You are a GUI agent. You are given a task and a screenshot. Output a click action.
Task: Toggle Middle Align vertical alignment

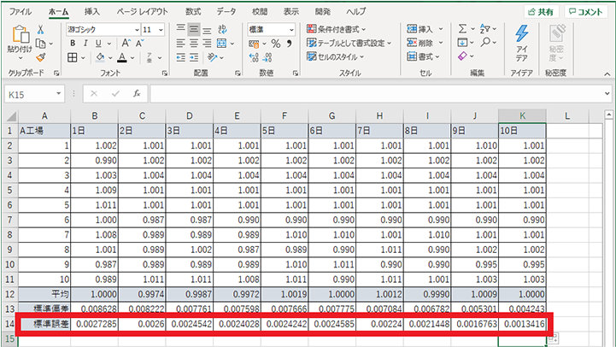pyautogui.click(x=194, y=29)
